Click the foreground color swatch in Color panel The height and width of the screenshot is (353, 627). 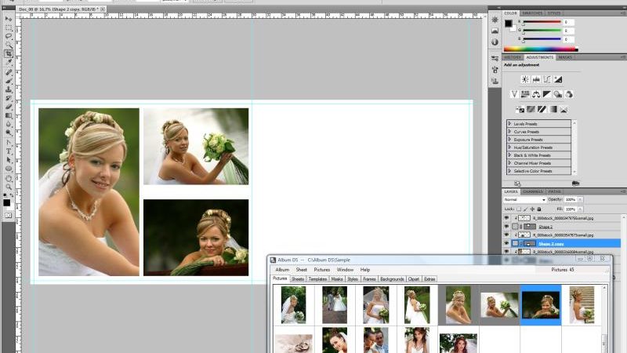click(x=508, y=24)
